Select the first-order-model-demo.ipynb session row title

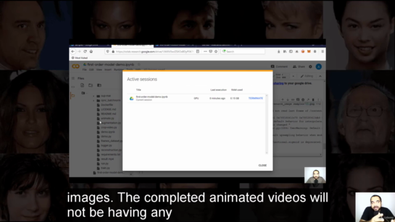(x=152, y=97)
